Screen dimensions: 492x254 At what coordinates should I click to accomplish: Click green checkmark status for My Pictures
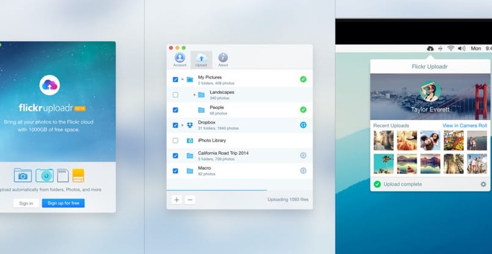point(303,79)
